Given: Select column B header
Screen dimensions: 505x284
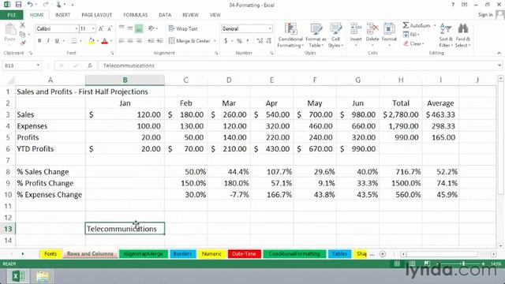Looking at the screenshot, I should click(125, 80).
